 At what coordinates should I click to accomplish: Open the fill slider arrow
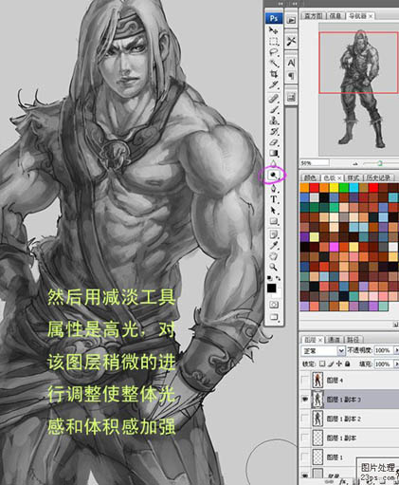click(x=396, y=364)
